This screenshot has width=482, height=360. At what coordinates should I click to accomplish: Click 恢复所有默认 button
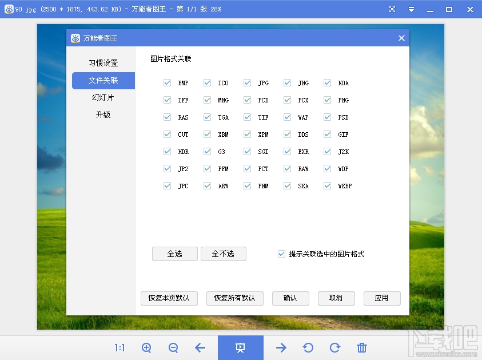tap(235, 298)
